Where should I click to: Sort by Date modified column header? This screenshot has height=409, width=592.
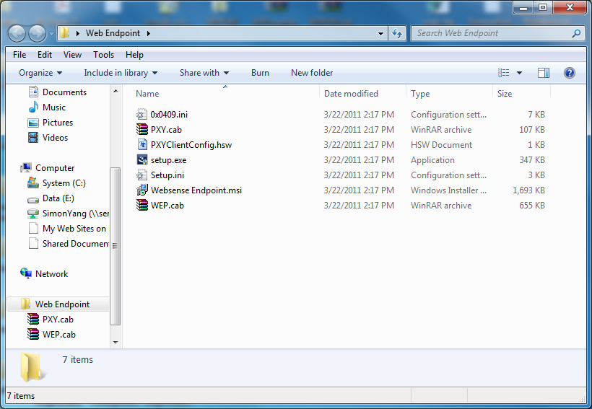pyautogui.click(x=363, y=93)
